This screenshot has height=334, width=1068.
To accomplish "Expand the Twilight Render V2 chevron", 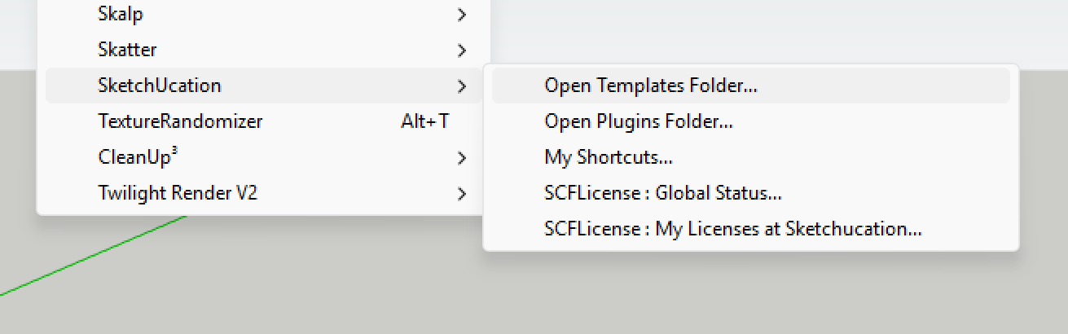I will [462, 193].
